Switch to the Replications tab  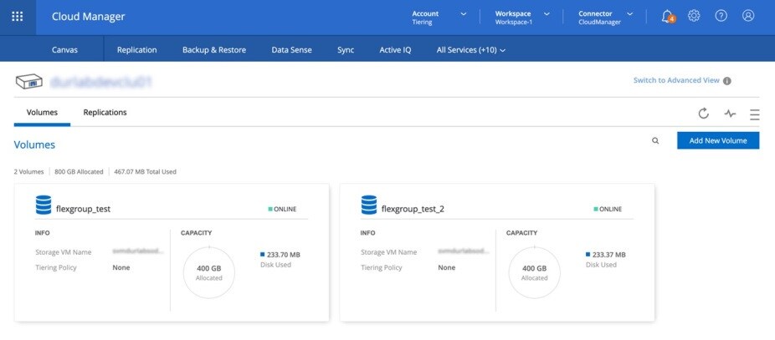click(x=105, y=112)
